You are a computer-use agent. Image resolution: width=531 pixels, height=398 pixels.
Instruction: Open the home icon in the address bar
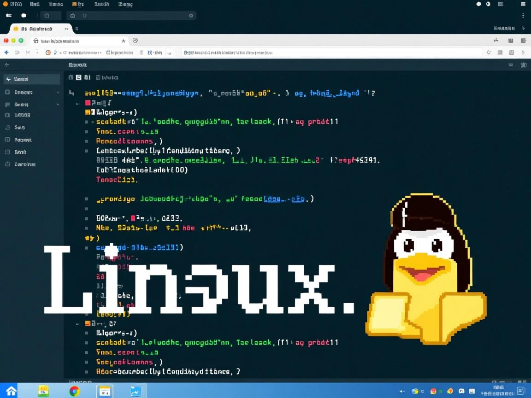click(x=35, y=41)
